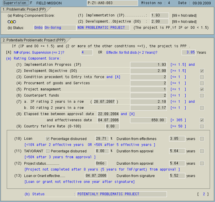Click the Loan or Grant effective date field
The height and width of the screenshot is (202, 215).
click(x=96, y=176)
